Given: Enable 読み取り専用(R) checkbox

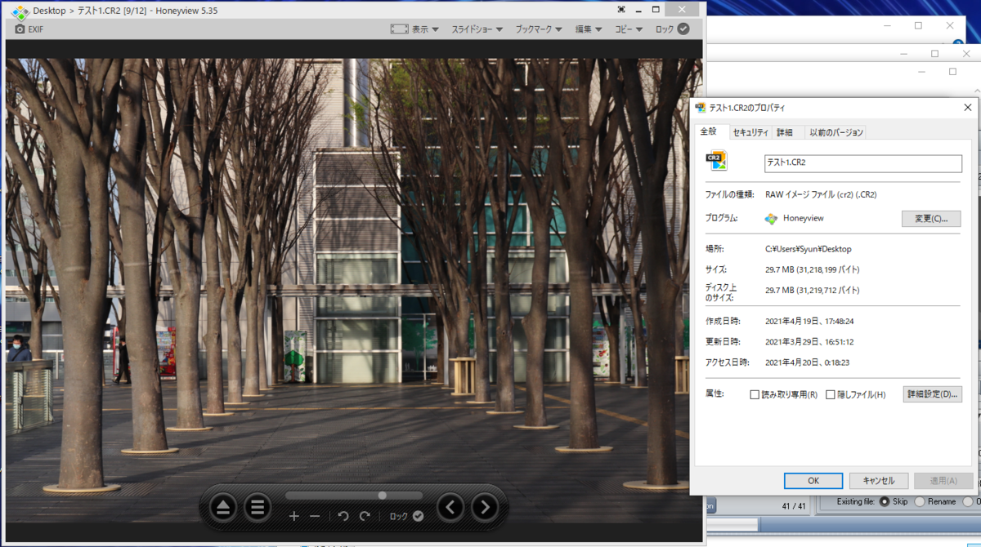Looking at the screenshot, I should pos(755,394).
